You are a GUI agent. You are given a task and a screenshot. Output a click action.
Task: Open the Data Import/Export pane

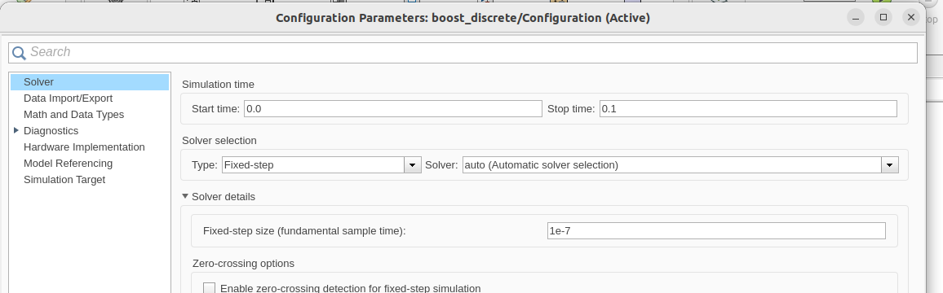[x=68, y=98]
